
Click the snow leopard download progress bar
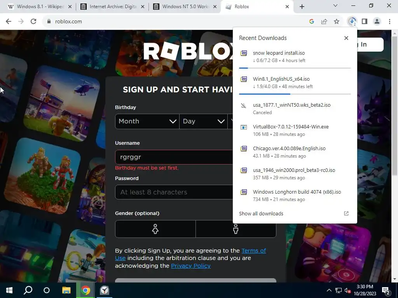(x=295, y=68)
